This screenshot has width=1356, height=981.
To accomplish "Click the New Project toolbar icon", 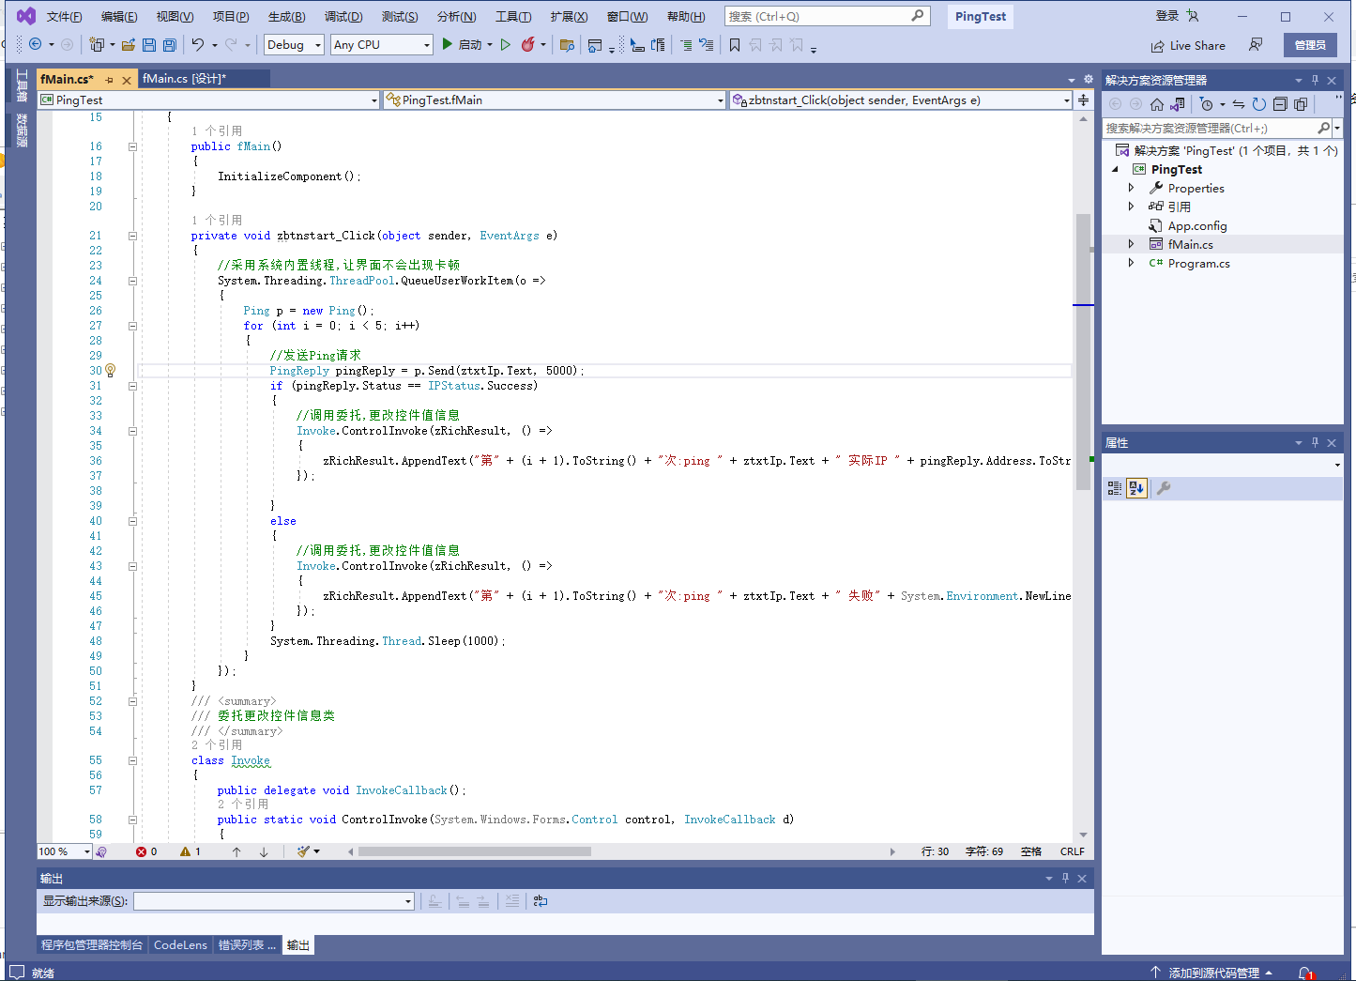I will 97,44.
